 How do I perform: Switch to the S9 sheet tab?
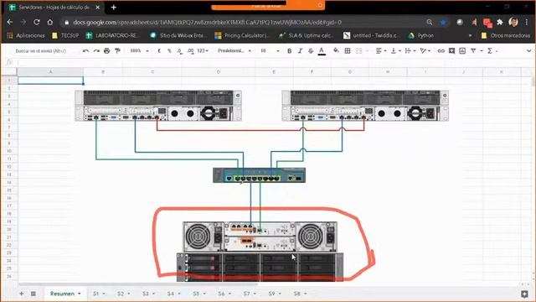point(274,294)
